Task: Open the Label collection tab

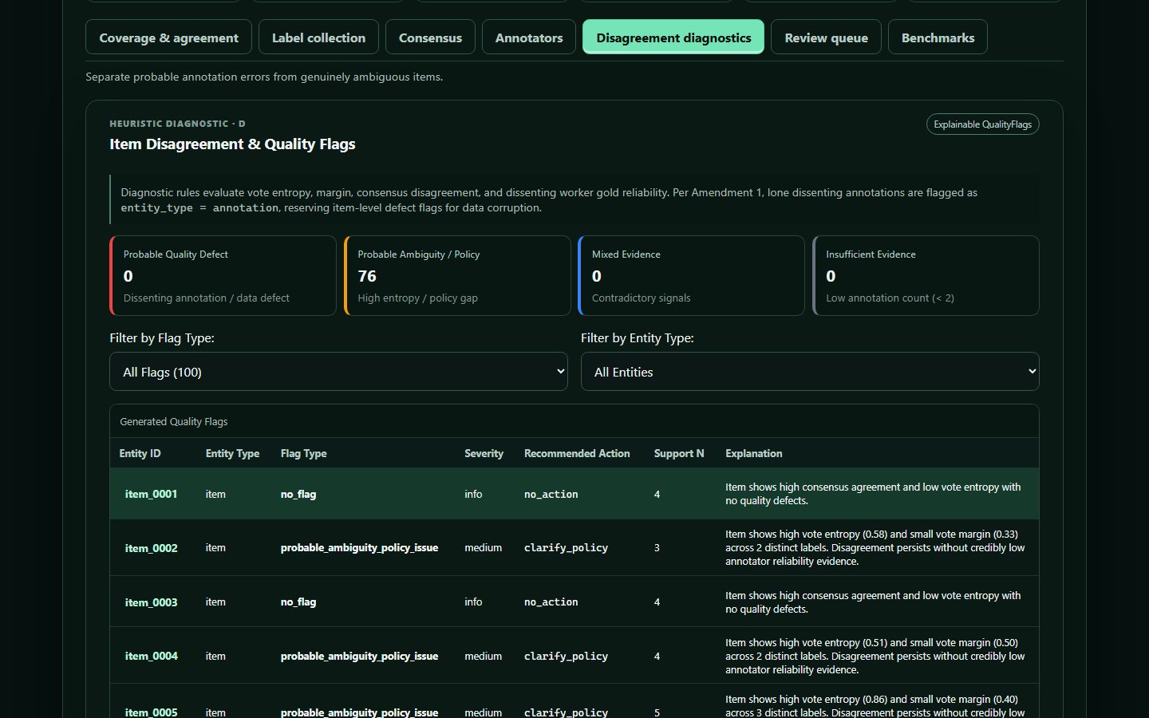Action: (318, 37)
